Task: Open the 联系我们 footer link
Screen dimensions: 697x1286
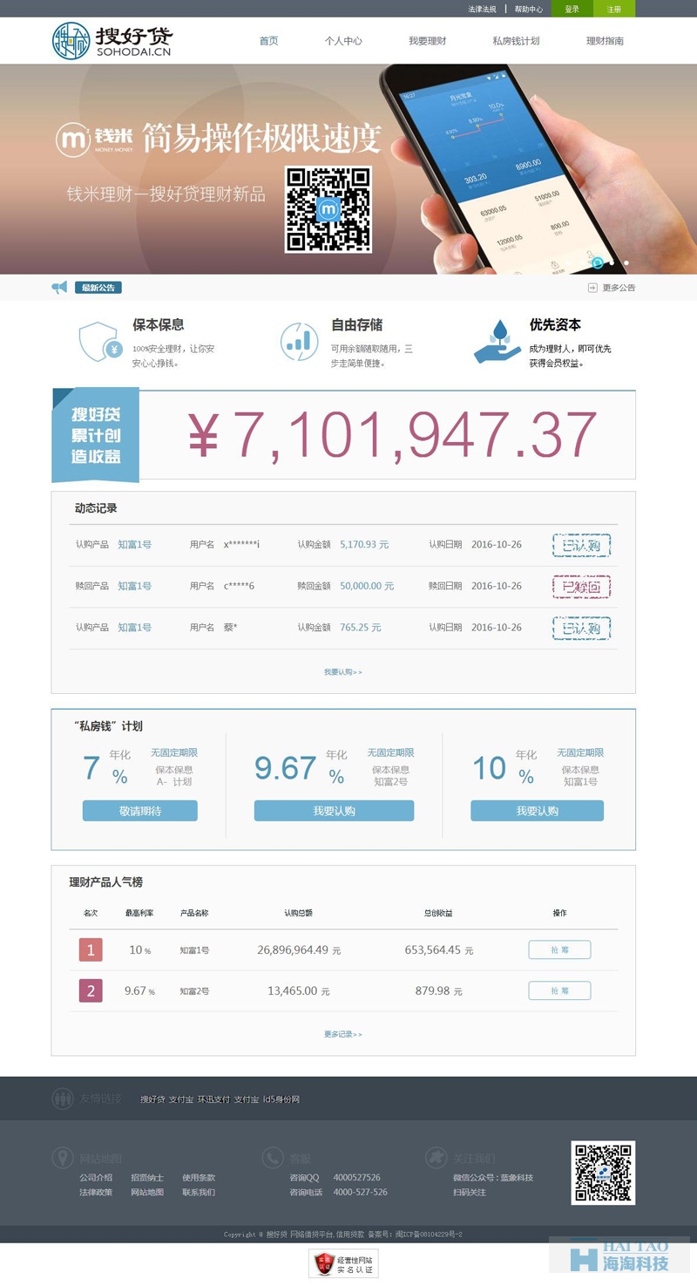Action: (x=199, y=1193)
